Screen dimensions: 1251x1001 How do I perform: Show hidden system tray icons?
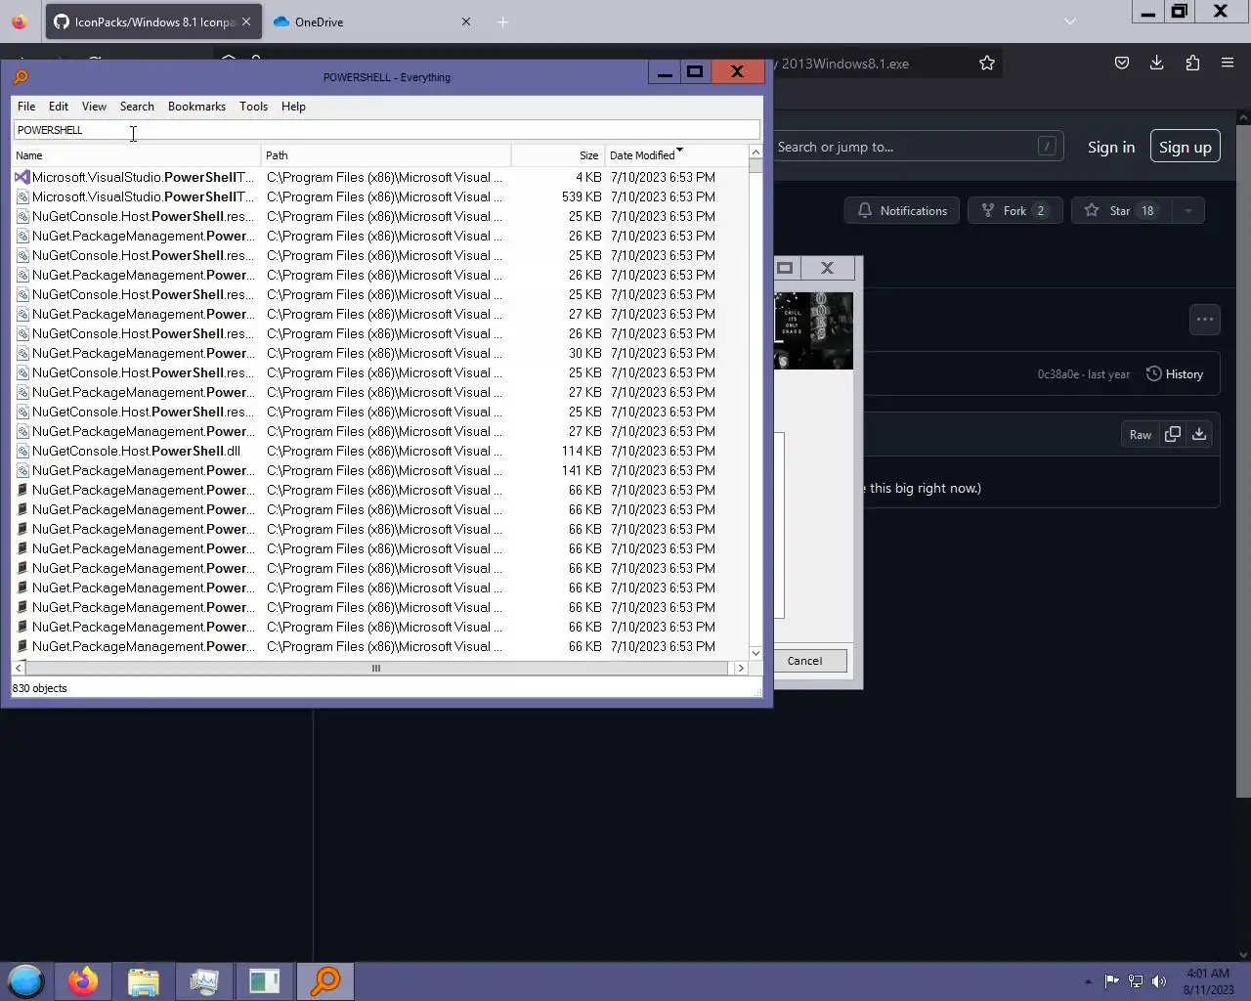pos(1088,981)
